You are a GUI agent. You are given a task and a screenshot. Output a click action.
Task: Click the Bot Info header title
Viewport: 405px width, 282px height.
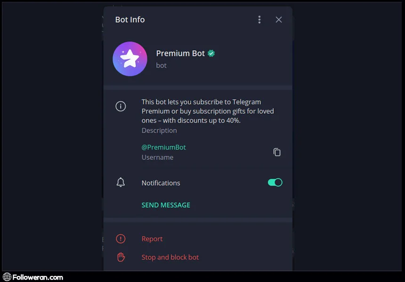pyautogui.click(x=130, y=20)
